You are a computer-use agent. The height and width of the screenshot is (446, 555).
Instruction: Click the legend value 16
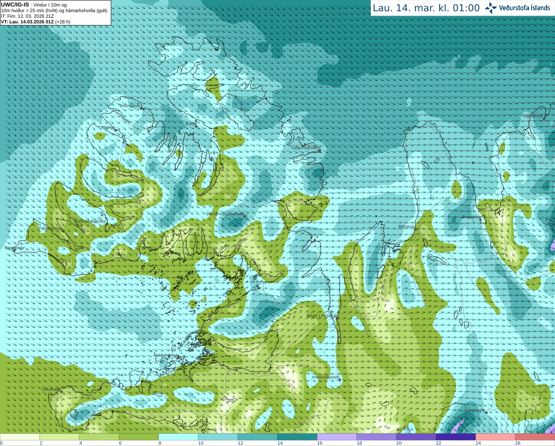[x=320, y=443]
